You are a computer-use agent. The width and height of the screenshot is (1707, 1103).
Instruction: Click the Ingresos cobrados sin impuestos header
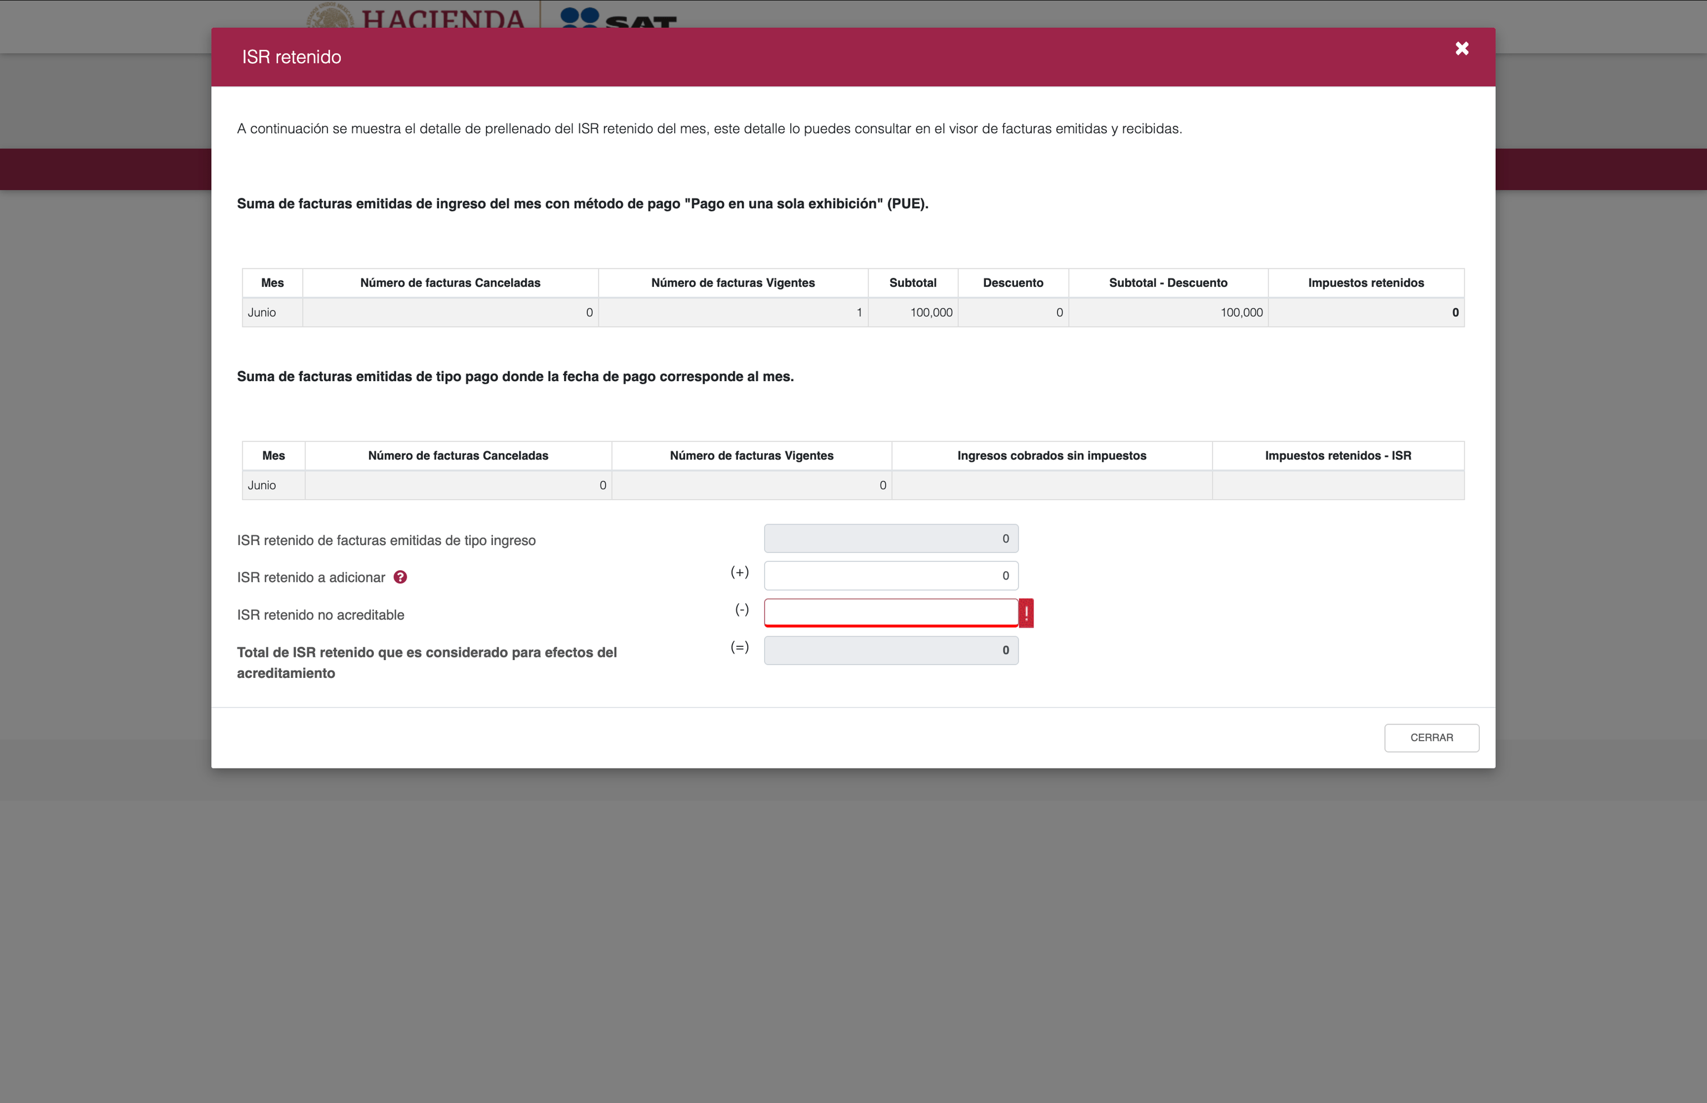(x=1051, y=456)
